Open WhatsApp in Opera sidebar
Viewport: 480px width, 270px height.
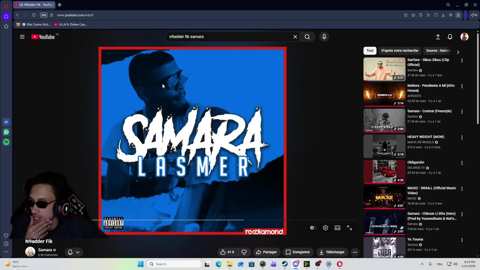[x=6, y=132]
